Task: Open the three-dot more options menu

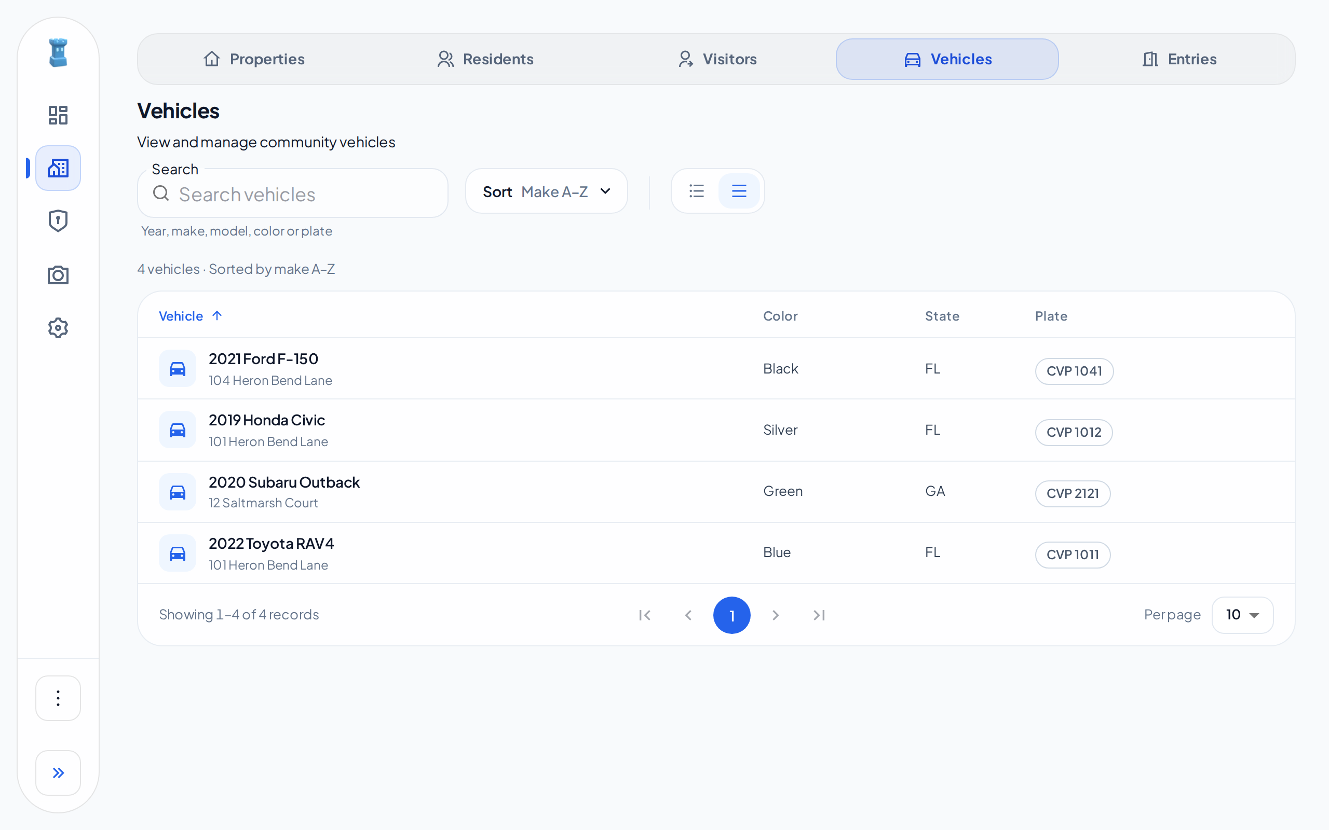Action: tap(58, 698)
